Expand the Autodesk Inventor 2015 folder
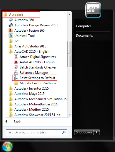 pos(29,88)
